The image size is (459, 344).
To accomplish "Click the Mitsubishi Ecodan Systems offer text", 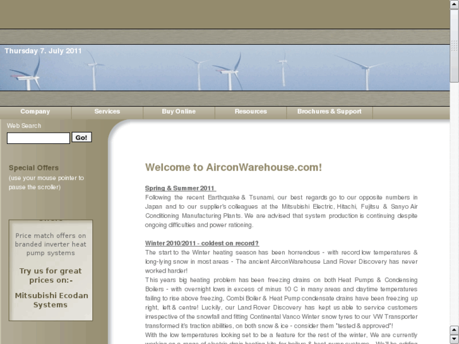I will tap(51, 300).
